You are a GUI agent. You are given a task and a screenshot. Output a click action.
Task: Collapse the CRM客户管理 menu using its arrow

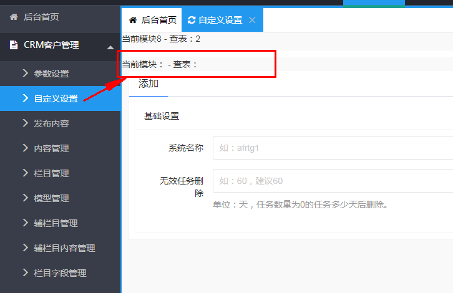110,47
